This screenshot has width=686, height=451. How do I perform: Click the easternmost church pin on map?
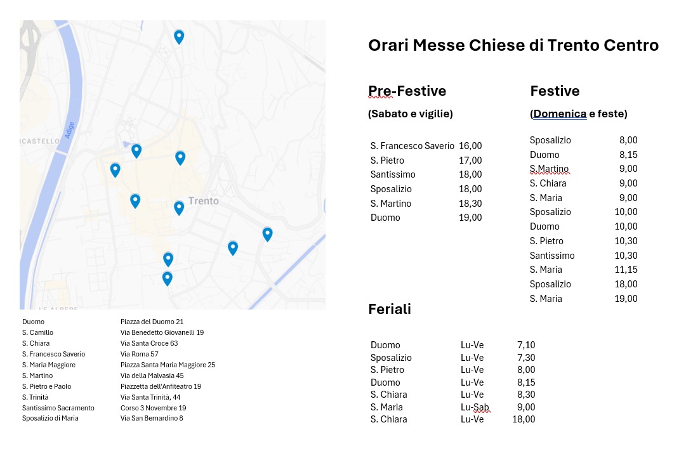(x=268, y=234)
